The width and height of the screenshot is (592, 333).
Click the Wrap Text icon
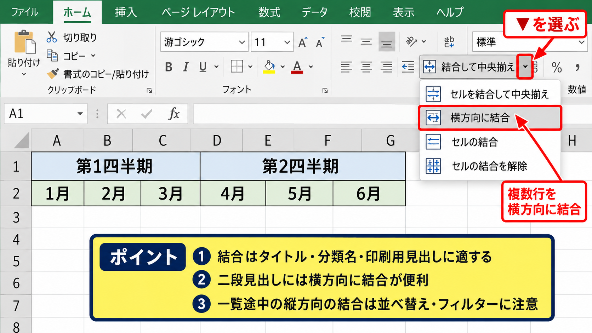(x=449, y=42)
